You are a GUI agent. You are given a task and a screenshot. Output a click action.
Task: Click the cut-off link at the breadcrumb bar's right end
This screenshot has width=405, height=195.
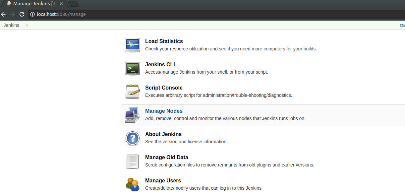(x=402, y=25)
